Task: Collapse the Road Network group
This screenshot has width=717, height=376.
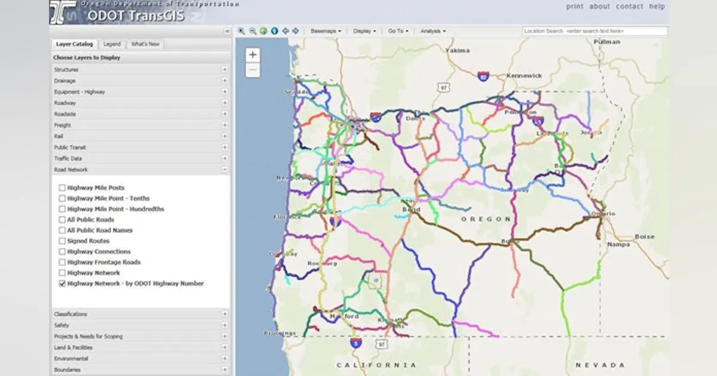Action: pos(225,169)
